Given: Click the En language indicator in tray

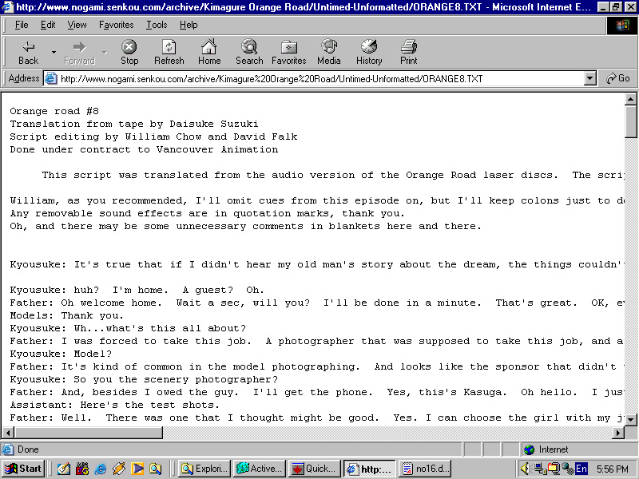Looking at the screenshot, I should click(581, 469).
